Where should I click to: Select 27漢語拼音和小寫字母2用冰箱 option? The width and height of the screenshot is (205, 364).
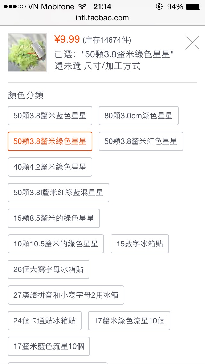pyautogui.click(x=66, y=295)
